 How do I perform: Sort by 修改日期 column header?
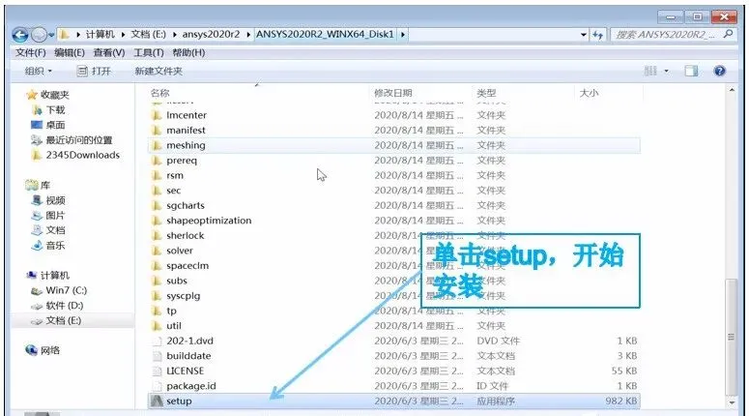393,93
